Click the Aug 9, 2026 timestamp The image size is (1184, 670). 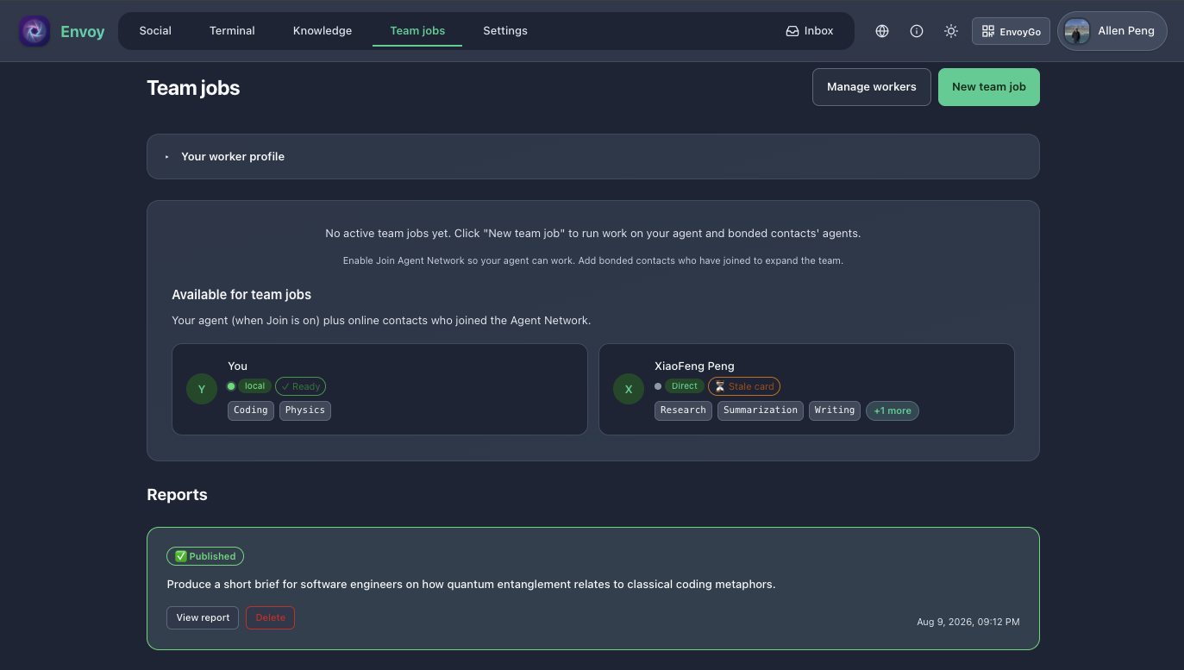[968, 622]
